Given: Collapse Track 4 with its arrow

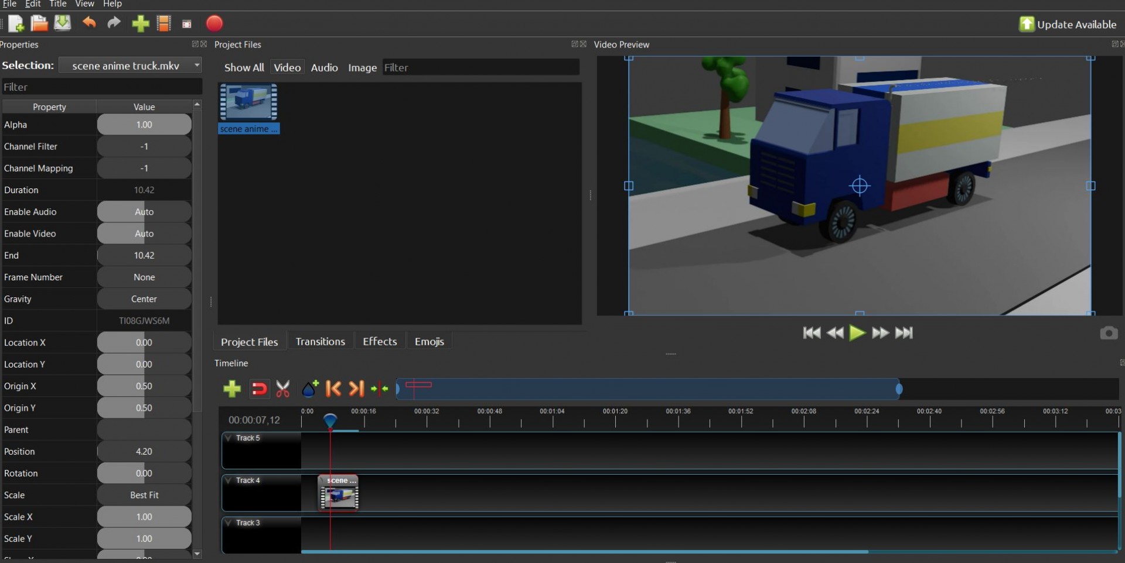Looking at the screenshot, I should click(229, 480).
